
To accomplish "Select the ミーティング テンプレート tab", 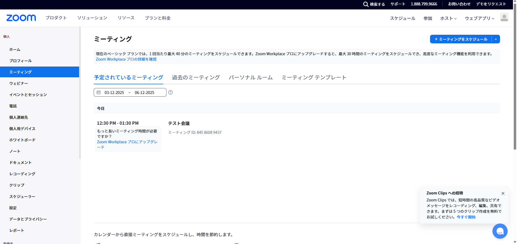I will coord(314,78).
